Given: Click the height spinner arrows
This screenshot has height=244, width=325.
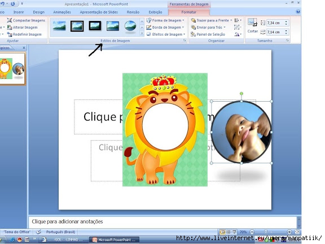Looking at the screenshot, I should click(286, 23).
